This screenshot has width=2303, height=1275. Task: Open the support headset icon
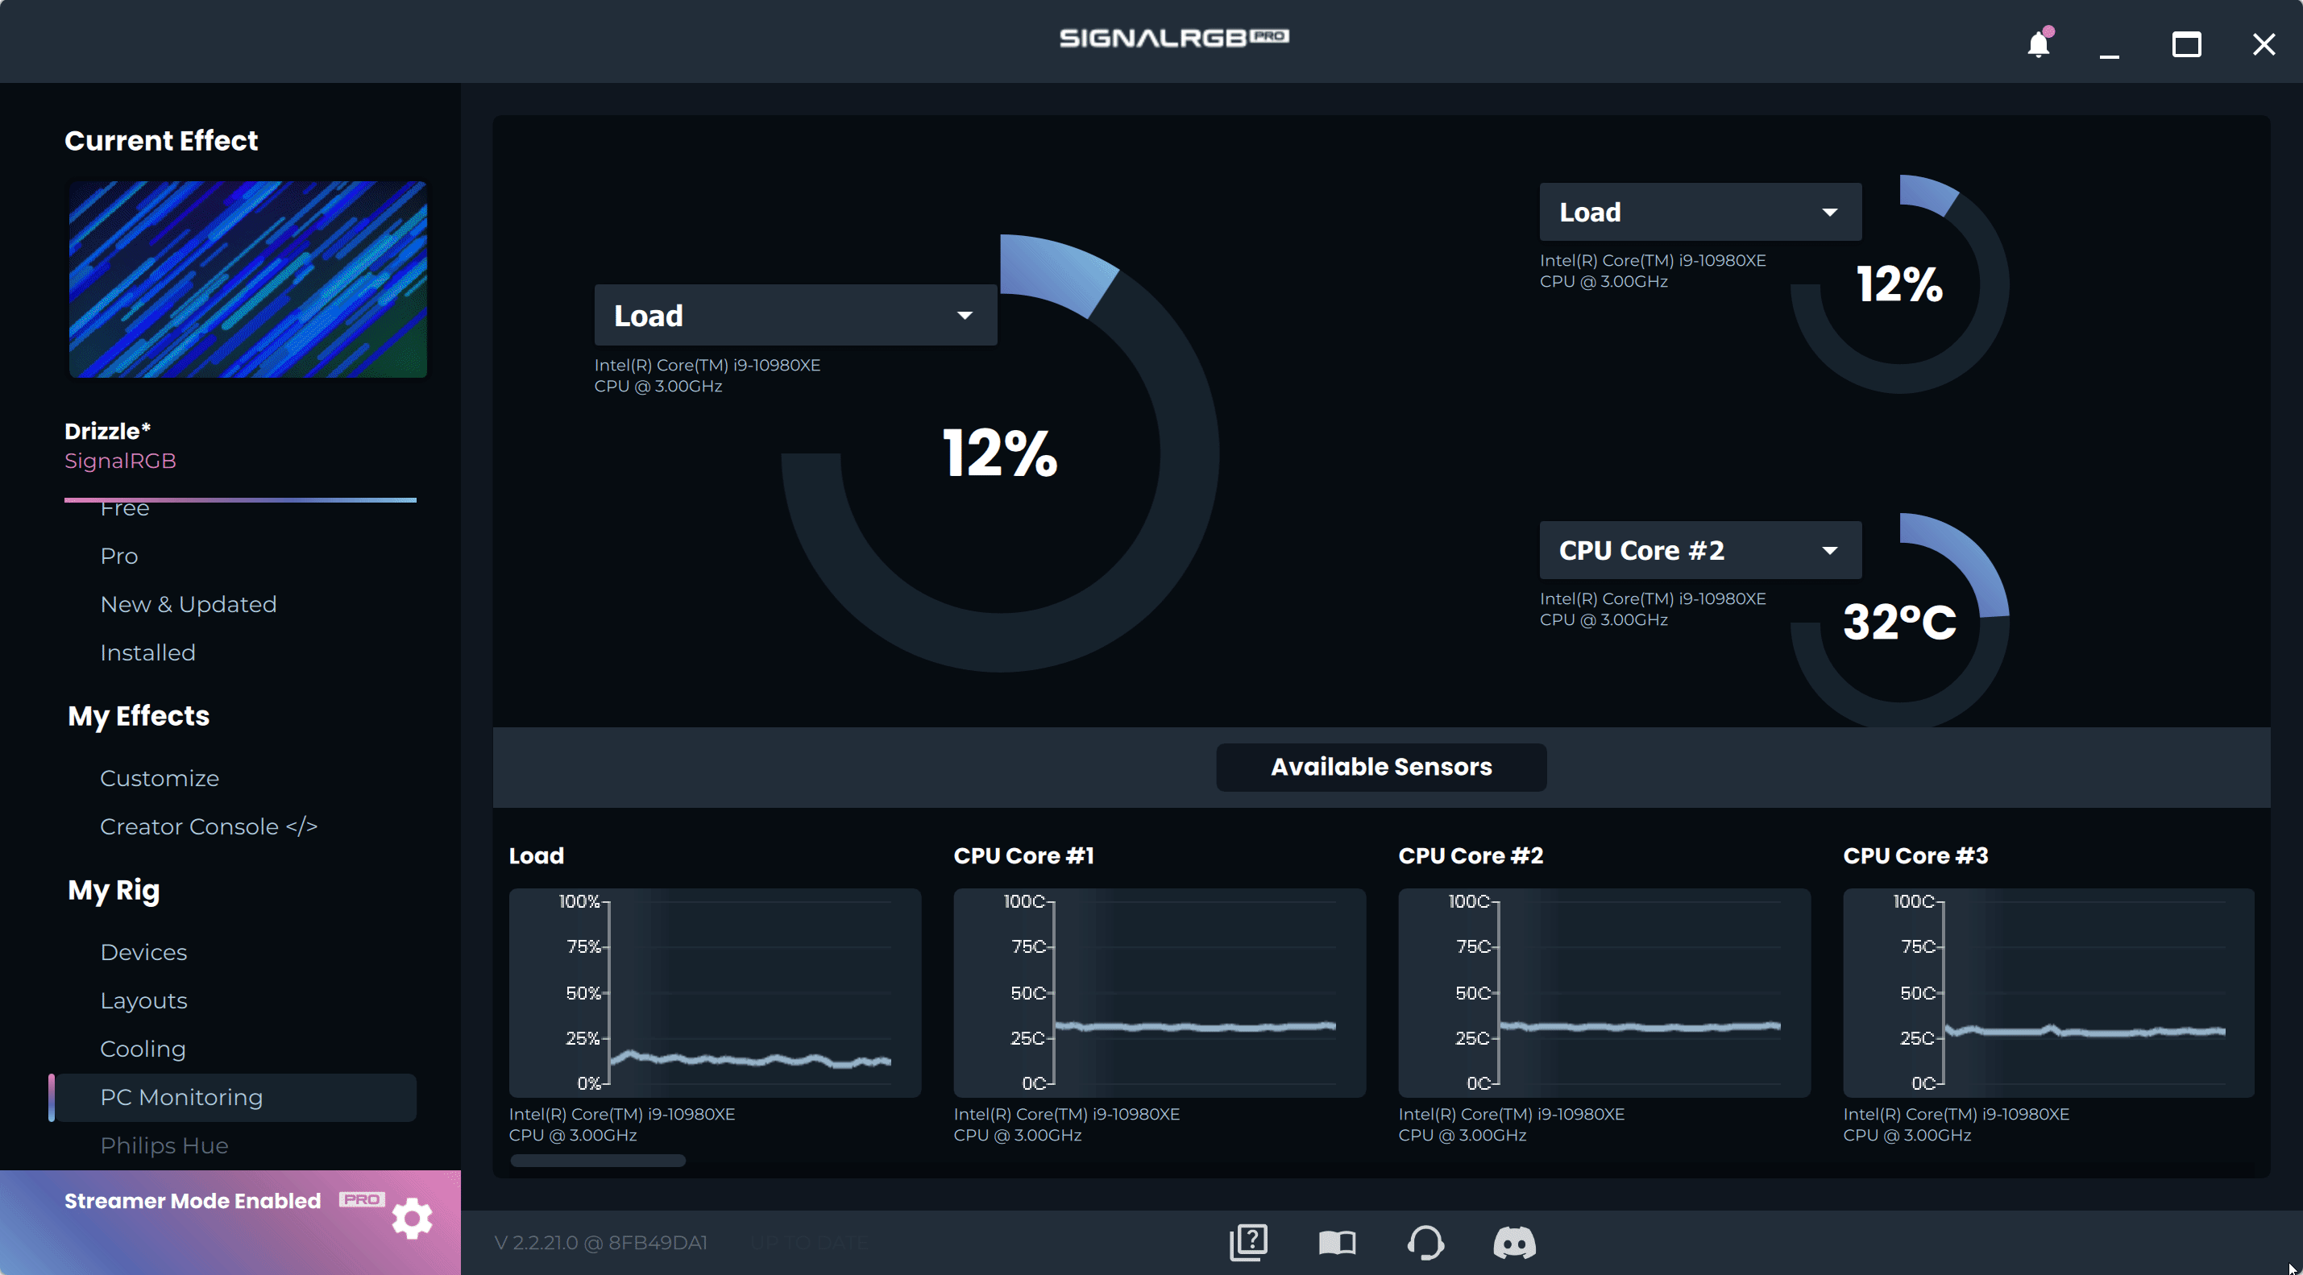(x=1425, y=1242)
